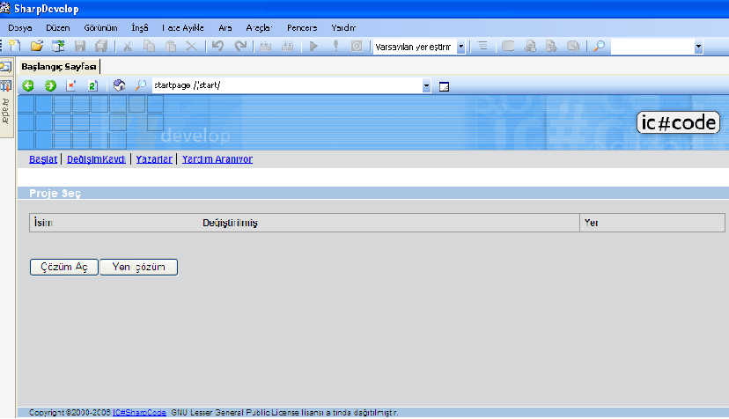Screen dimensions: 729x419
Task: Click the browser search magnifier icon
Action: click(140, 85)
